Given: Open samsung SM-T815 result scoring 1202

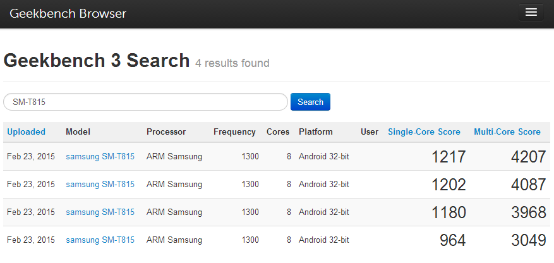Looking at the screenshot, I should click(x=100, y=184).
